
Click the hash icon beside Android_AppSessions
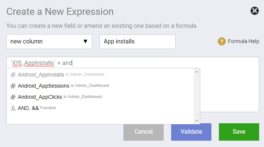pyautogui.click(x=13, y=86)
